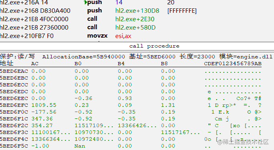This screenshot has height=150, width=274.
Task: Select memory row address 5BED6EBC
Action: [14, 78]
